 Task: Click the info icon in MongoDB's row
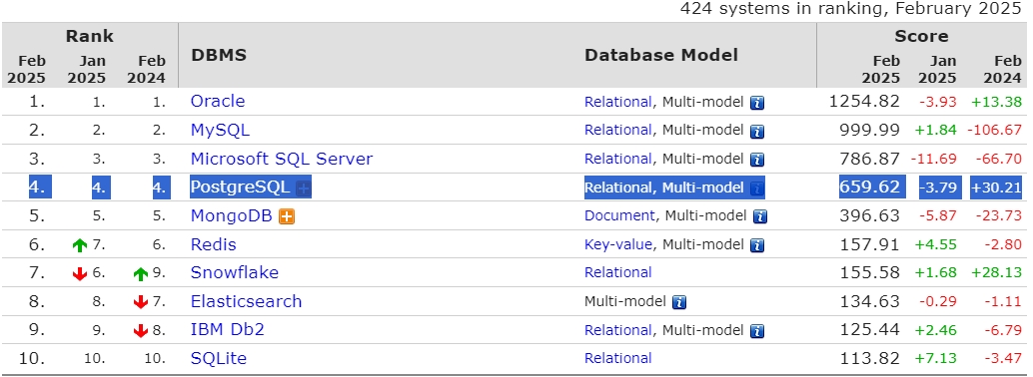[x=761, y=216]
